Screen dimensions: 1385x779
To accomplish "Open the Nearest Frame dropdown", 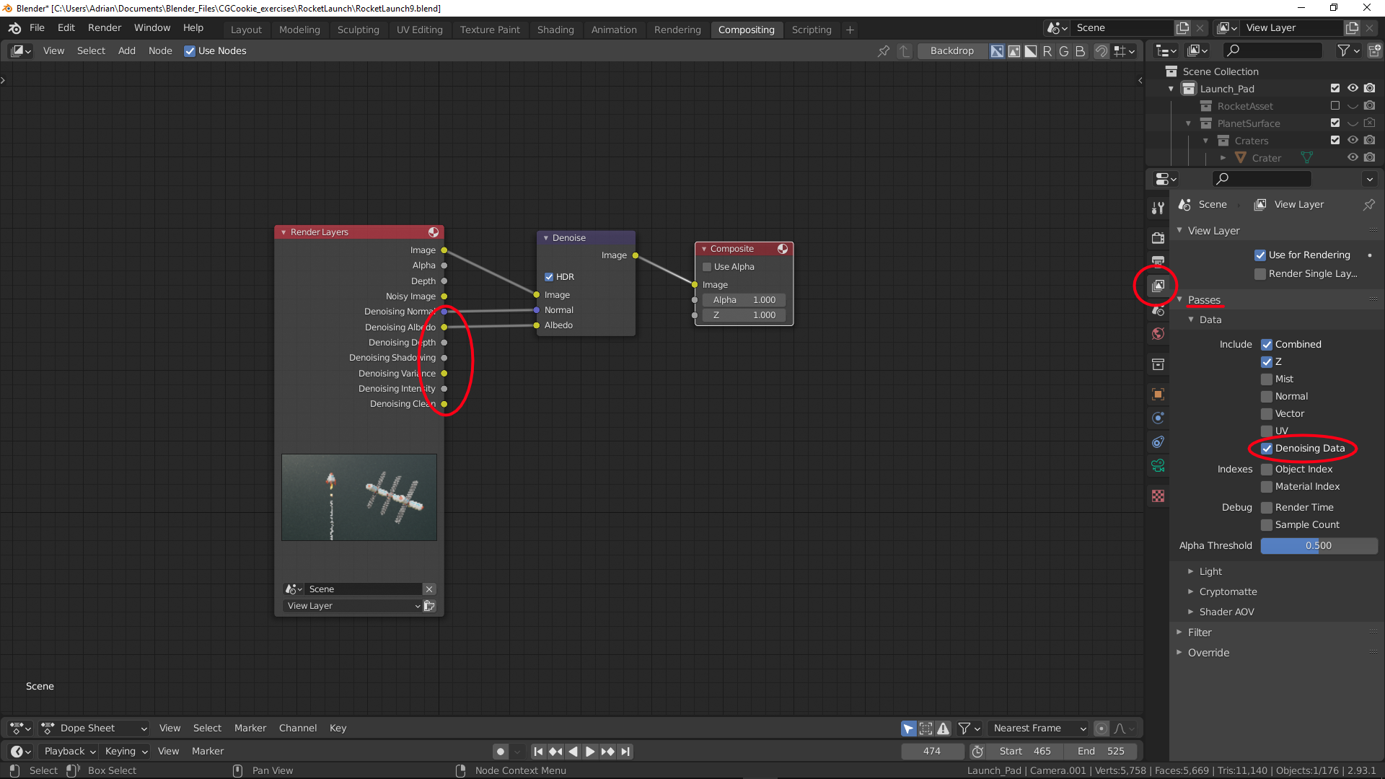I will tap(1039, 729).
